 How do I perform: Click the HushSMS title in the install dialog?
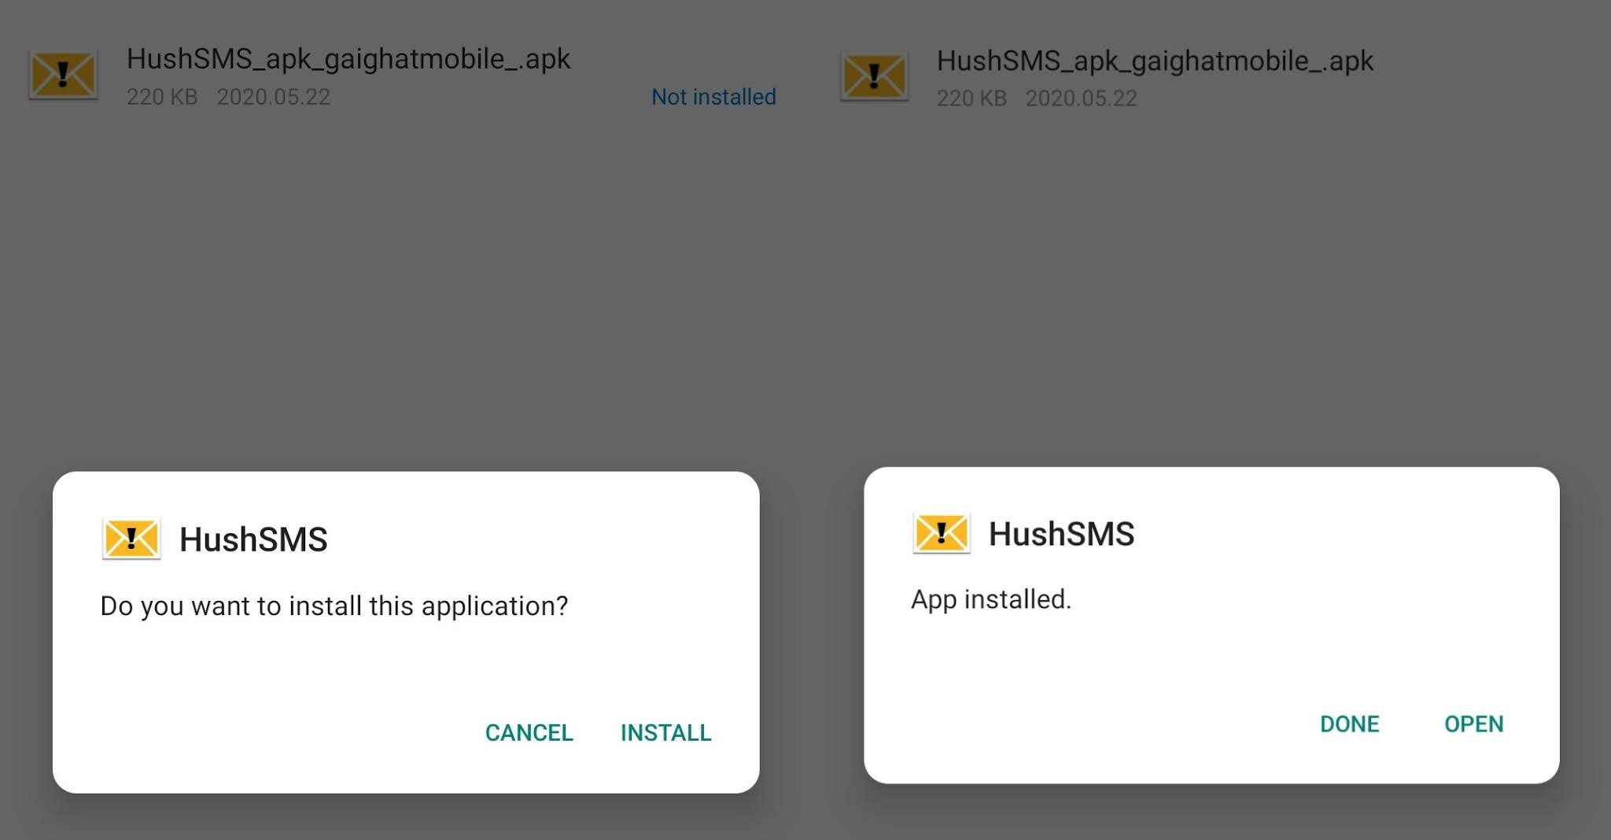point(253,539)
